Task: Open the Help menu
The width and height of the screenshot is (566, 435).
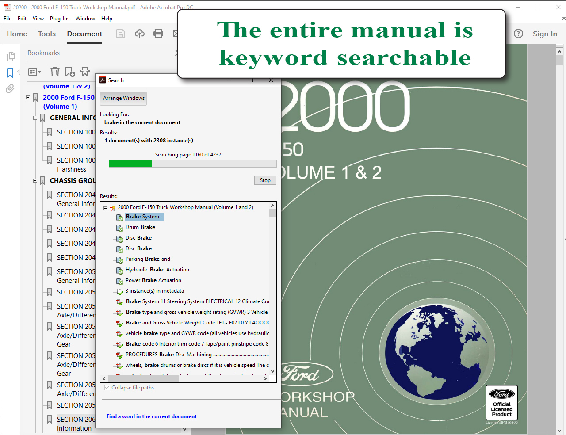Action: [107, 19]
